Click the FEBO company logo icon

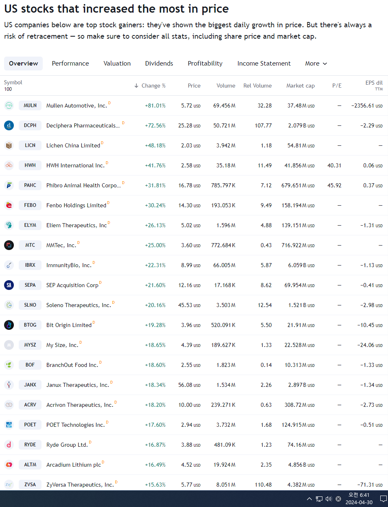coord(9,205)
